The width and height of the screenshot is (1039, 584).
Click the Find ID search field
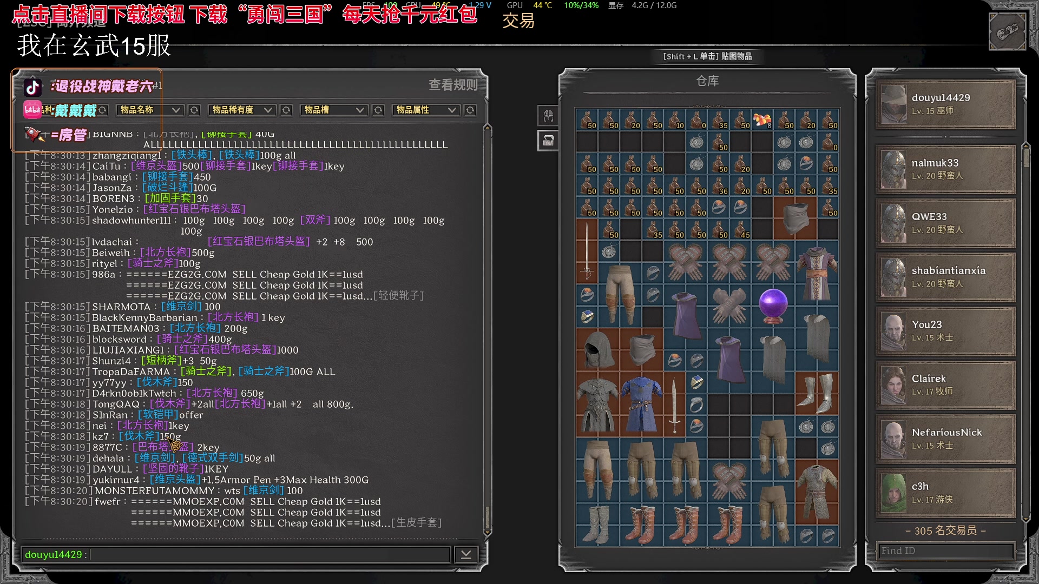coord(945,550)
